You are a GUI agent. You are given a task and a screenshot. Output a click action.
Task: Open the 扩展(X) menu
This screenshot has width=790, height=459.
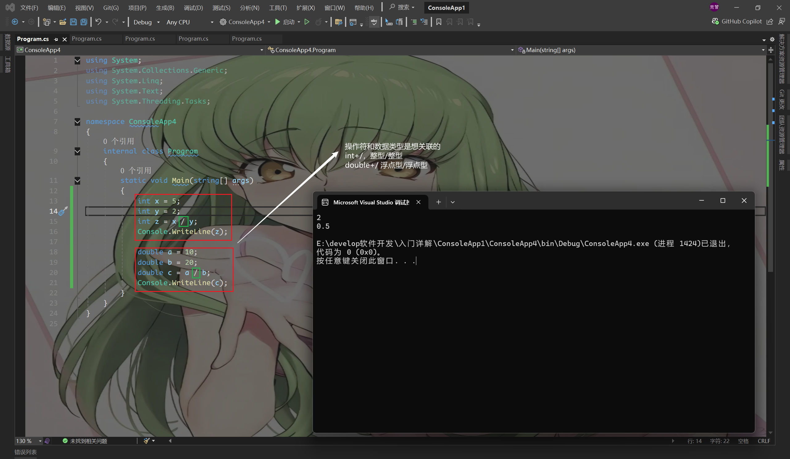click(x=305, y=7)
